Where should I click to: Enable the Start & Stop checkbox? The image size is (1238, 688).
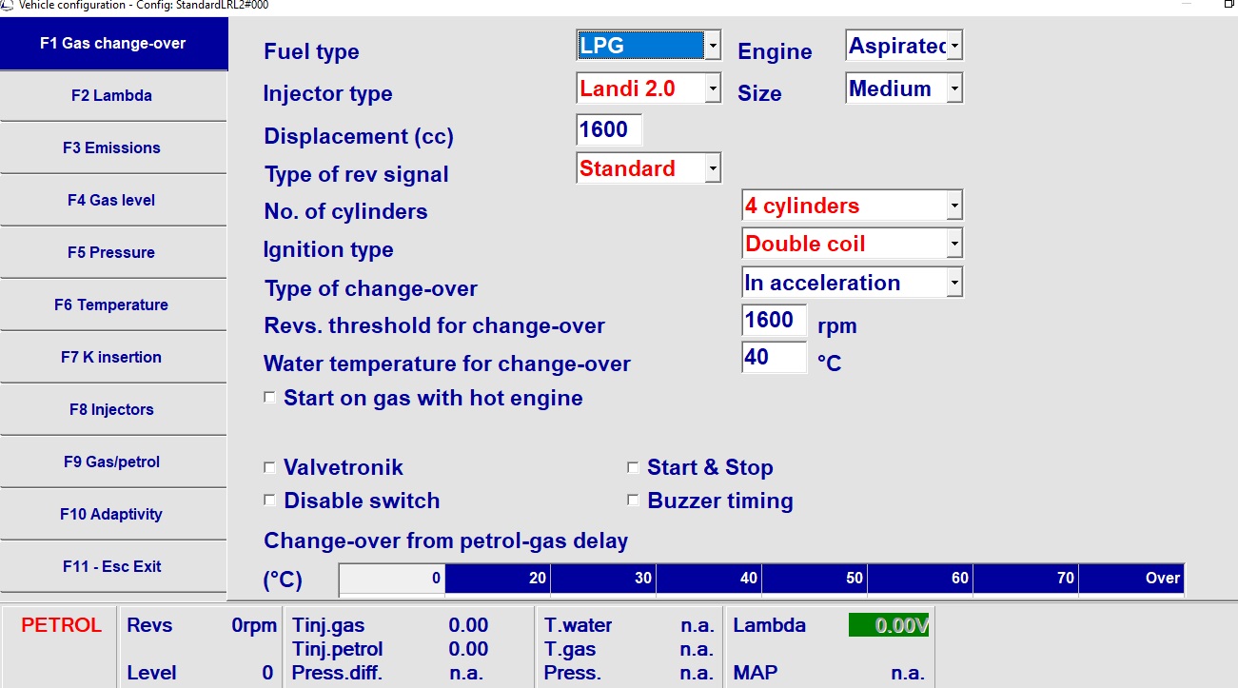[633, 467]
